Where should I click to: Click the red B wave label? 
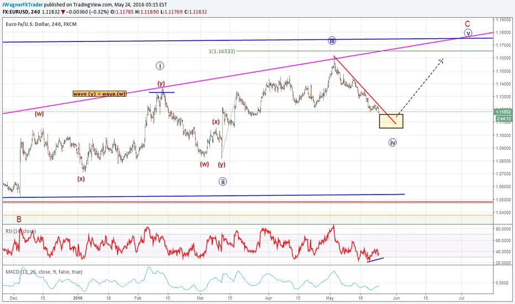19,219
